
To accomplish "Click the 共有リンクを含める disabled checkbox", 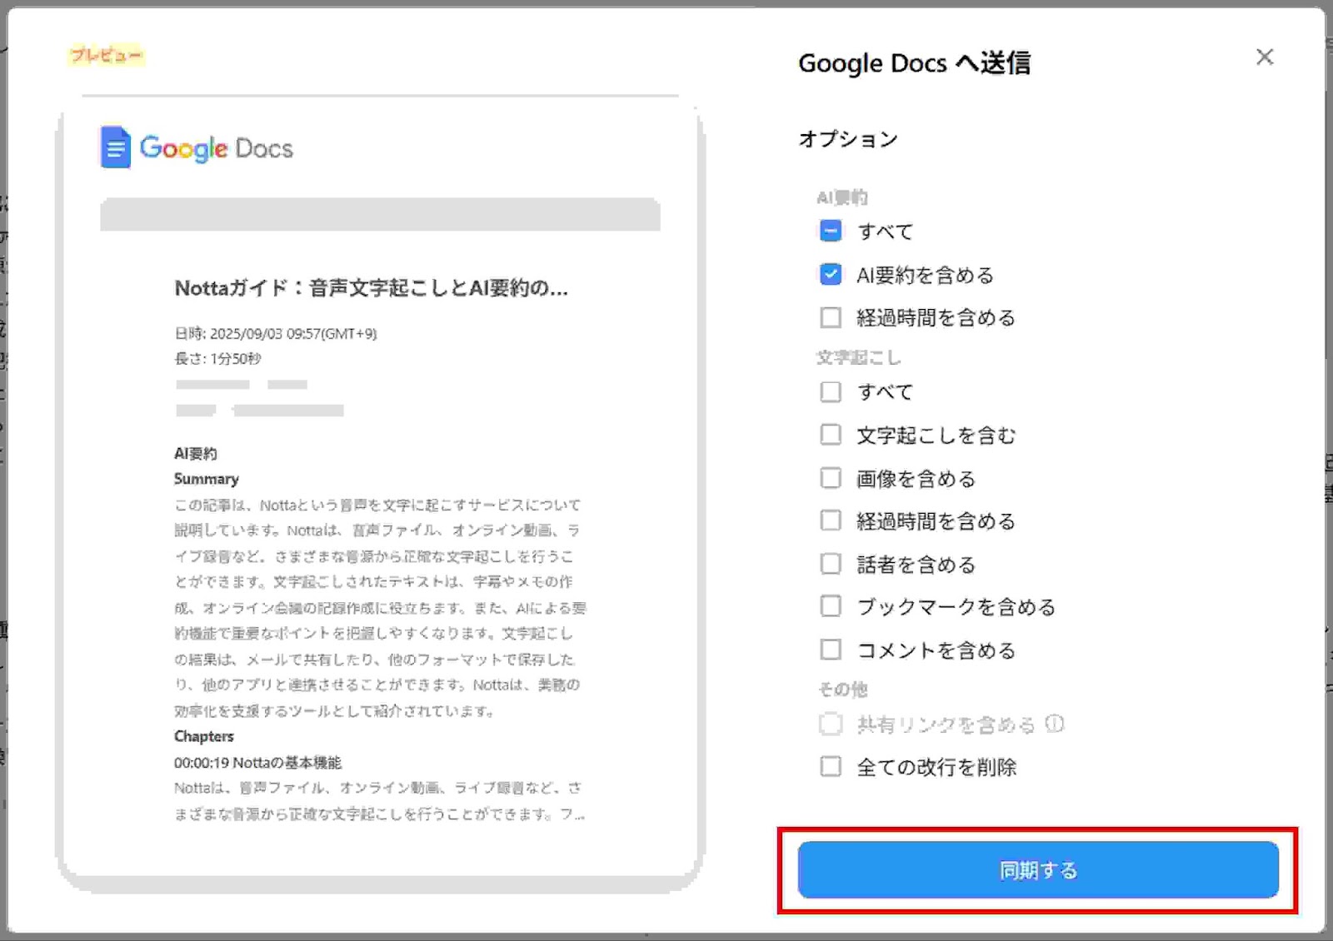I will click(831, 724).
